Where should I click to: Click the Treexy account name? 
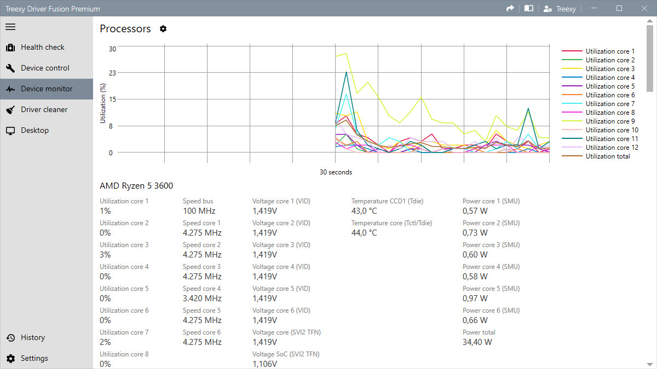566,9
